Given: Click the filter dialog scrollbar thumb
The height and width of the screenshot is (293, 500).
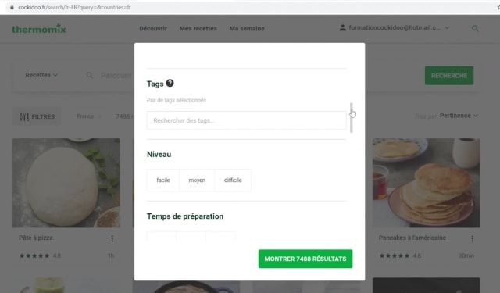Looking at the screenshot, I should (351, 118).
